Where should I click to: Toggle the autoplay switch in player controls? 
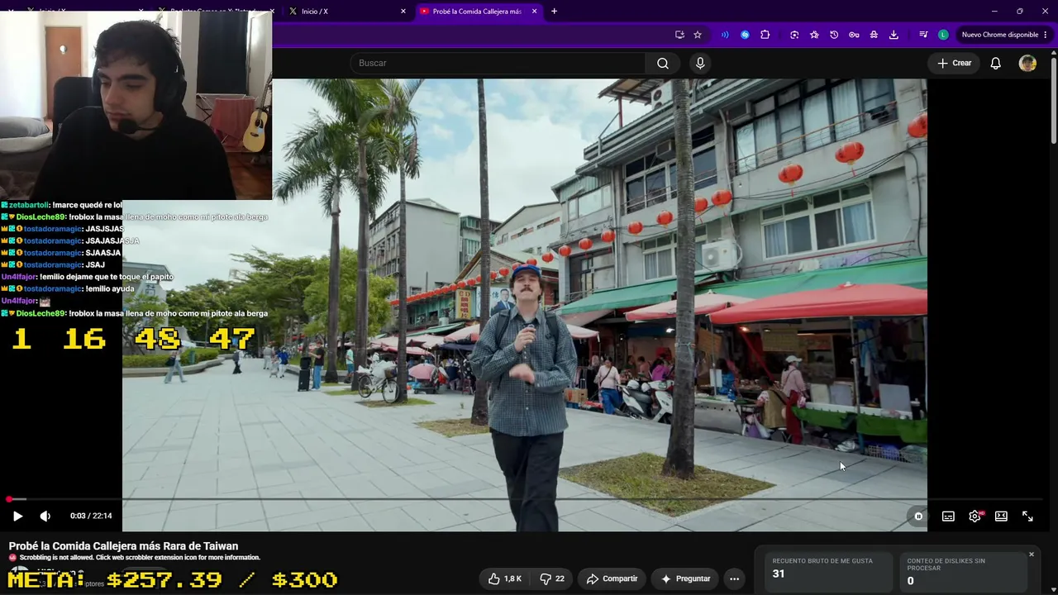click(x=918, y=516)
